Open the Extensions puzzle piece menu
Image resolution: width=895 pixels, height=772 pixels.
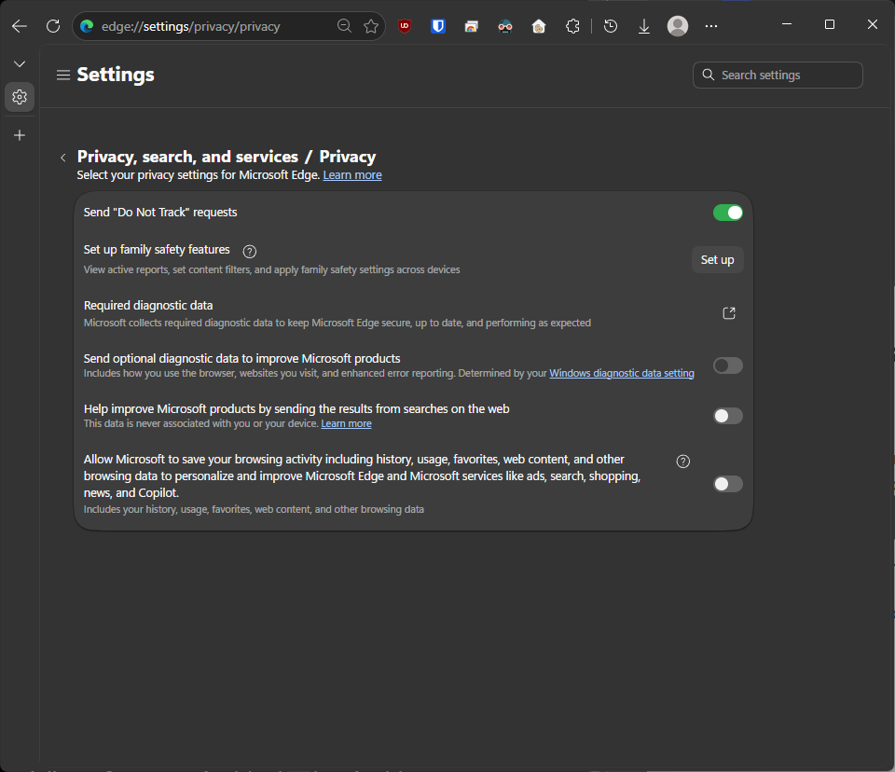pyautogui.click(x=572, y=26)
